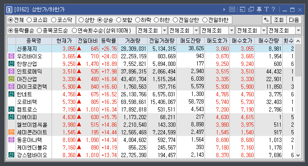Select the 케이엔더블유 stock name
The width and height of the screenshot is (308, 166).
point(32,147)
